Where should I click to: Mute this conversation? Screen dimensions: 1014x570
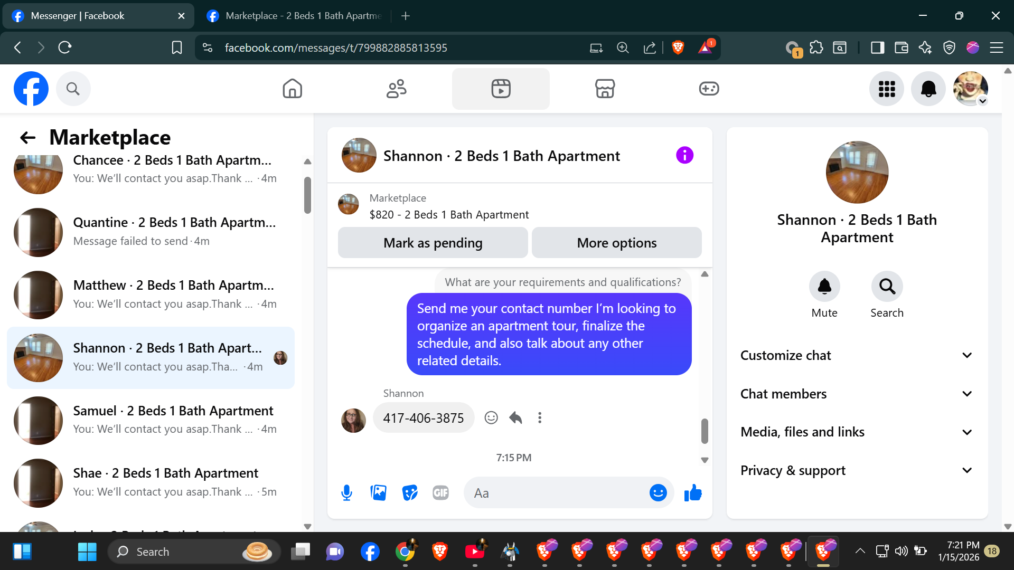coord(824,287)
